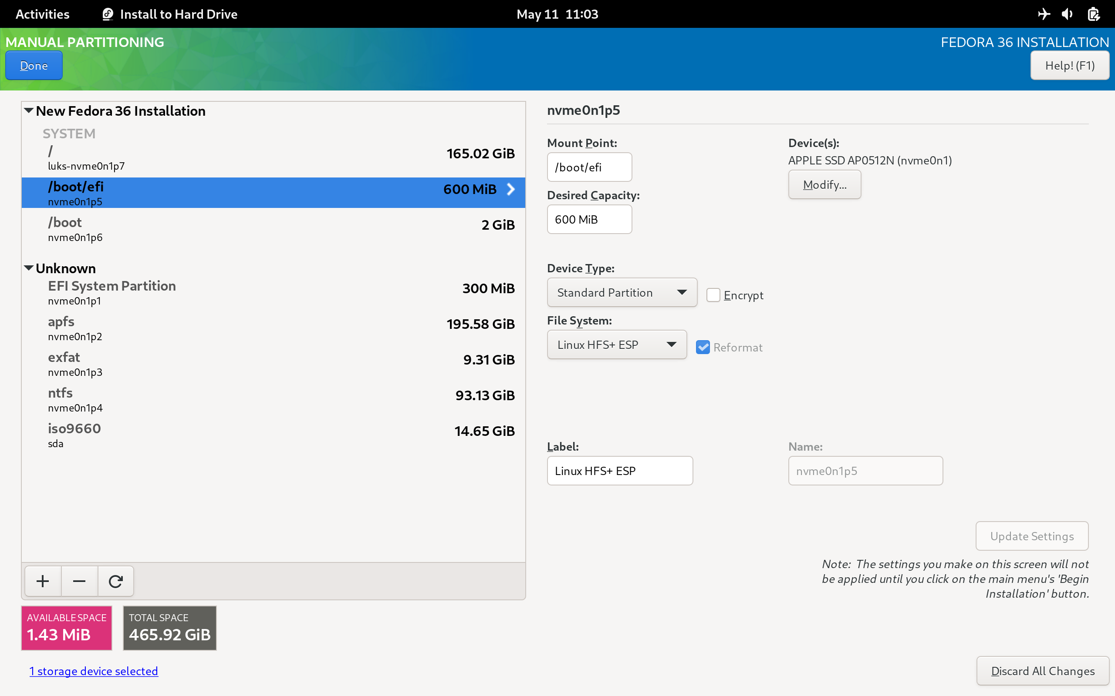Image resolution: width=1115 pixels, height=696 pixels.
Task: Click the add mount point plus icon
Action: [x=42, y=581]
